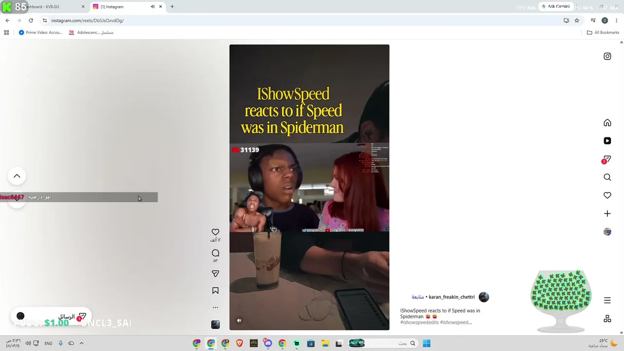Click the #ishowspeededits hashtag
Screen dimensions: 624x351
coord(419,322)
